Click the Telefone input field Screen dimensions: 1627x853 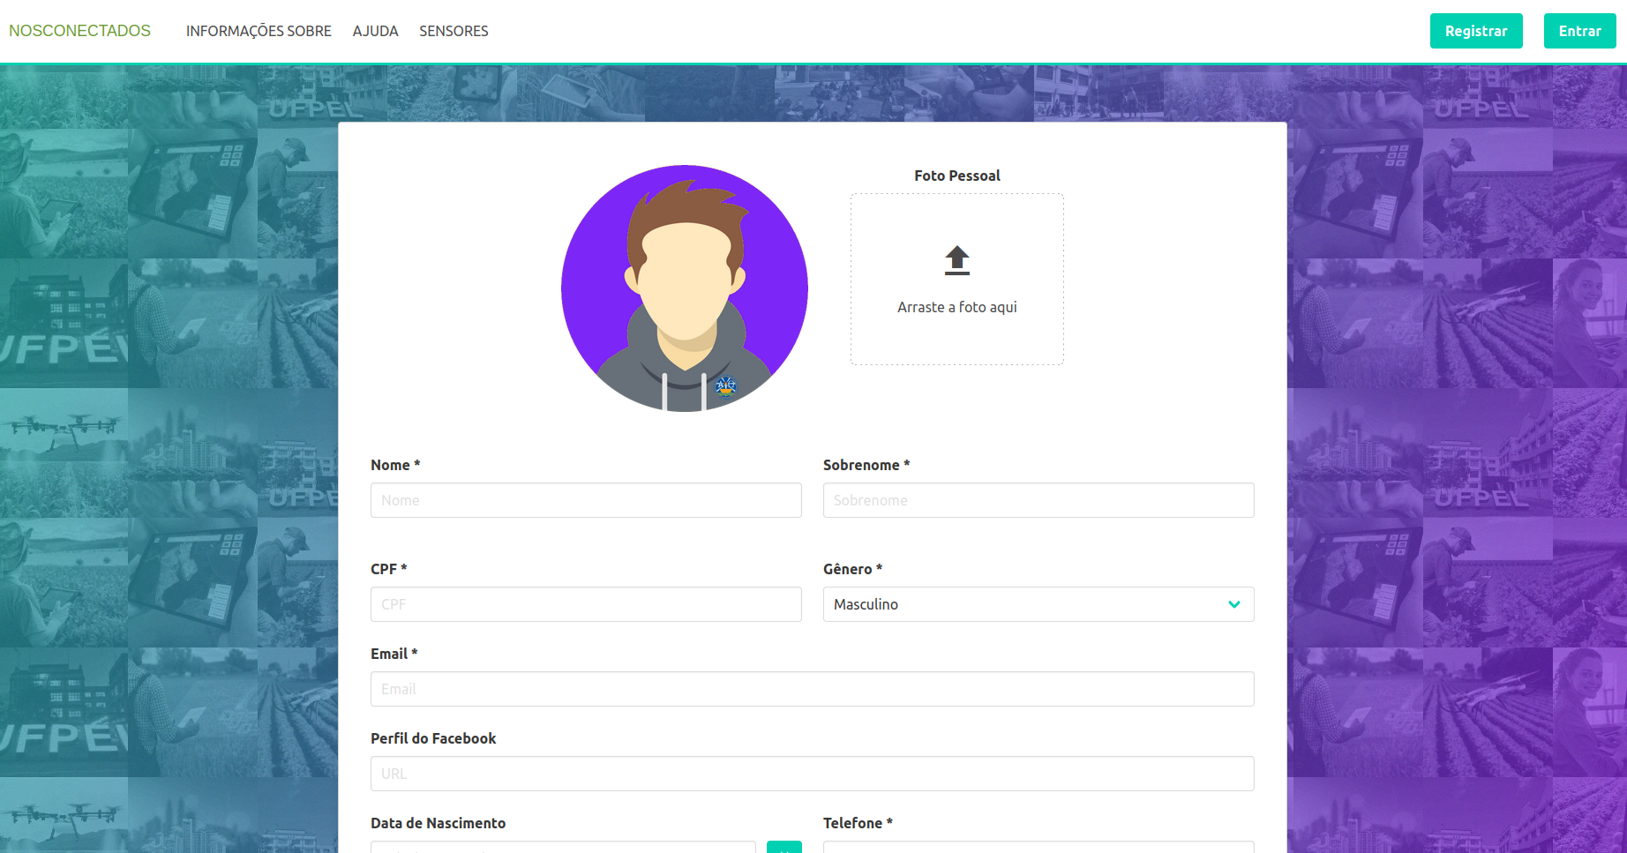coord(1038,848)
